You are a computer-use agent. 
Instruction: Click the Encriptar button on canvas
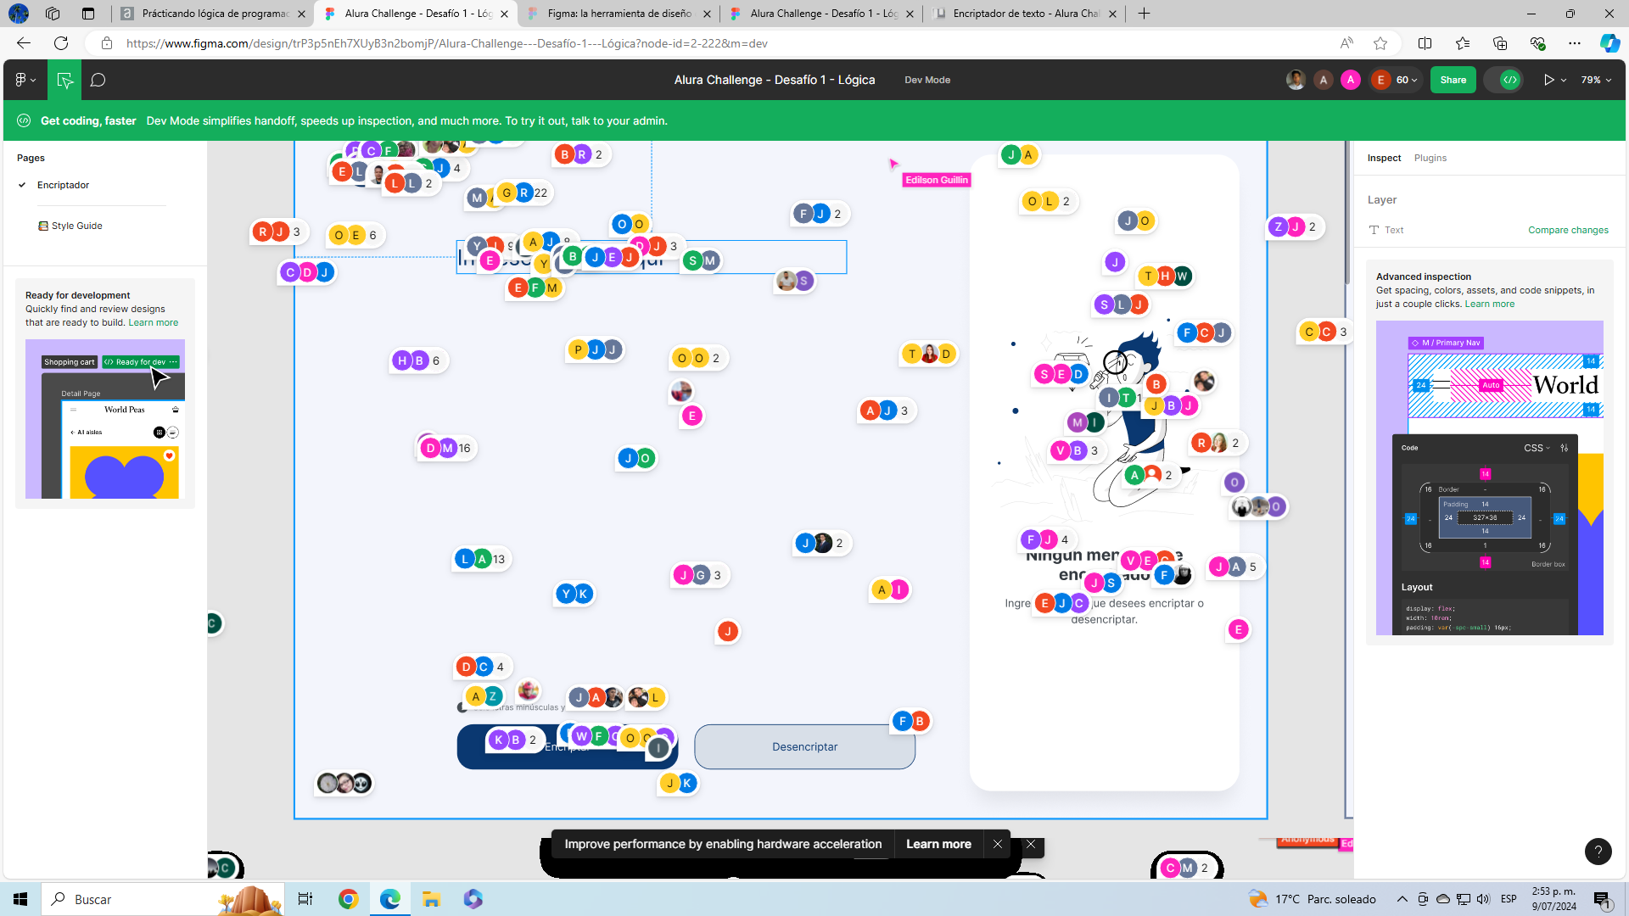(567, 746)
